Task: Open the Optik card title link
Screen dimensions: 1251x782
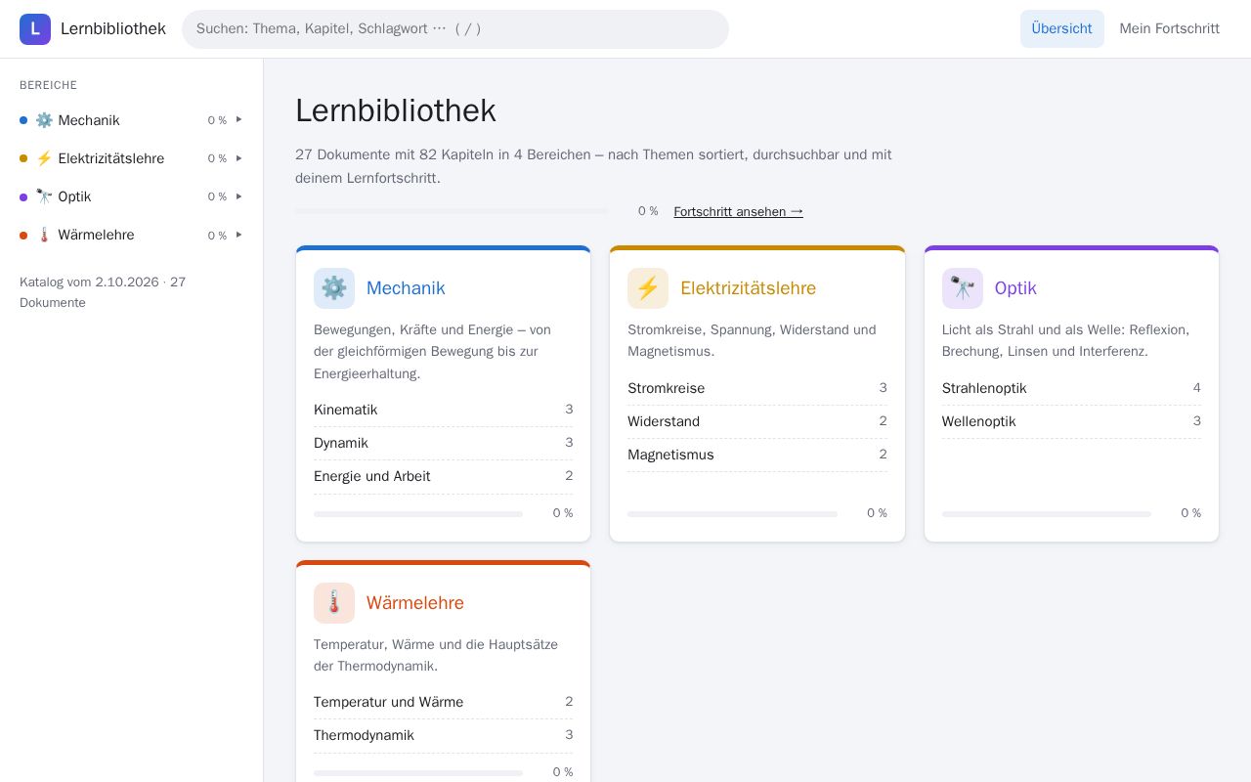Action: (x=1015, y=288)
